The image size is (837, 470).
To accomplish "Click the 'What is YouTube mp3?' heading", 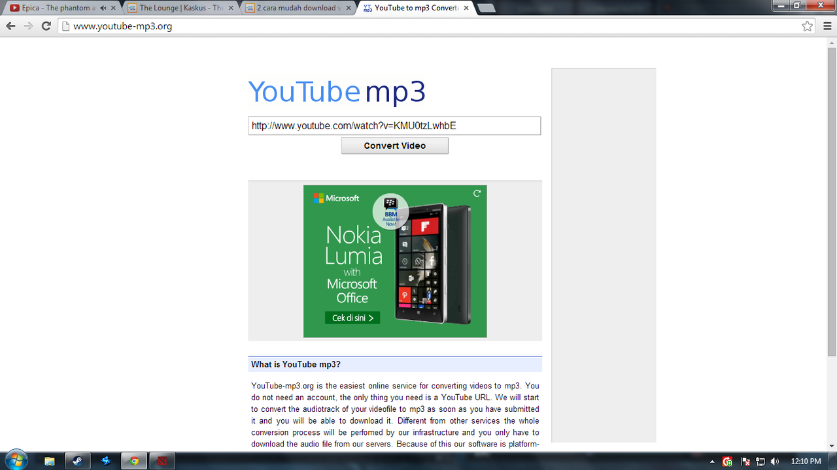I will [x=296, y=364].
